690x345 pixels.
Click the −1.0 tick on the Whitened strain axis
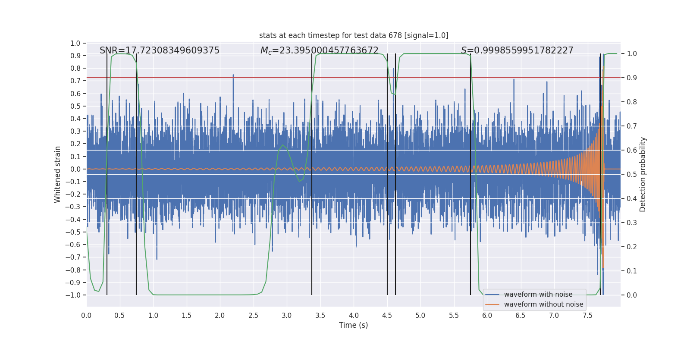73,295
